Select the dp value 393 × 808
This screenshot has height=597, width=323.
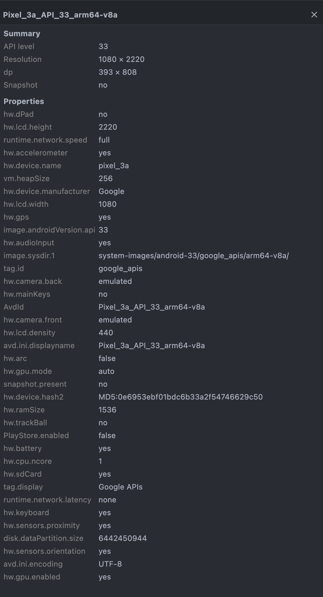click(x=117, y=72)
